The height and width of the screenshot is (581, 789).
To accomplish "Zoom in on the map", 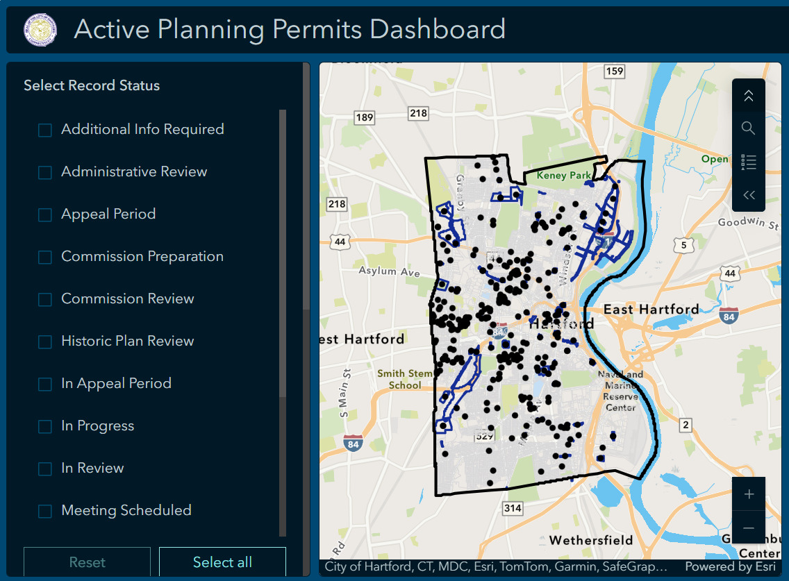I will [x=749, y=494].
